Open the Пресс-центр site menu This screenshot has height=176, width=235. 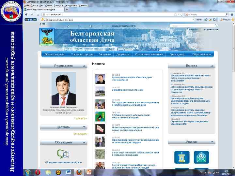177,54
